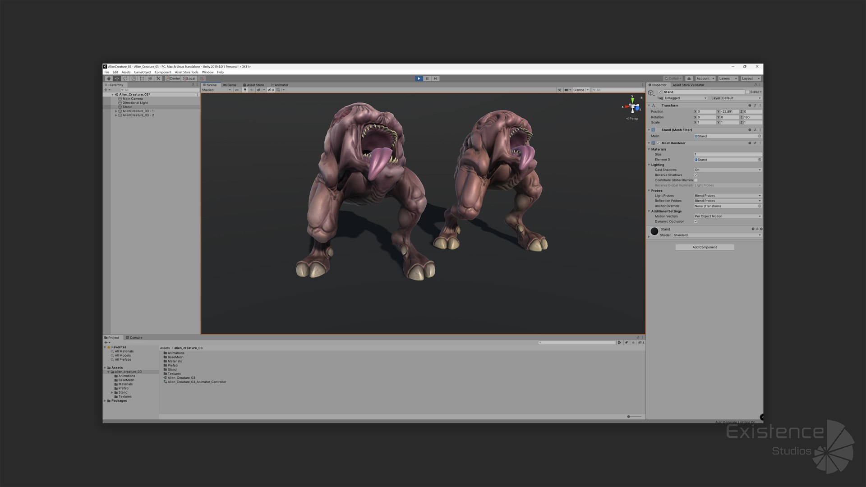Click the Play button
The height and width of the screenshot is (487, 866).
(419, 78)
